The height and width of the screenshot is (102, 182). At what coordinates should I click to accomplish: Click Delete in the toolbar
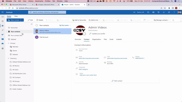40,20
